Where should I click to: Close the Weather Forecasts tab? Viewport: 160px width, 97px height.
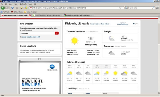(30, 15)
